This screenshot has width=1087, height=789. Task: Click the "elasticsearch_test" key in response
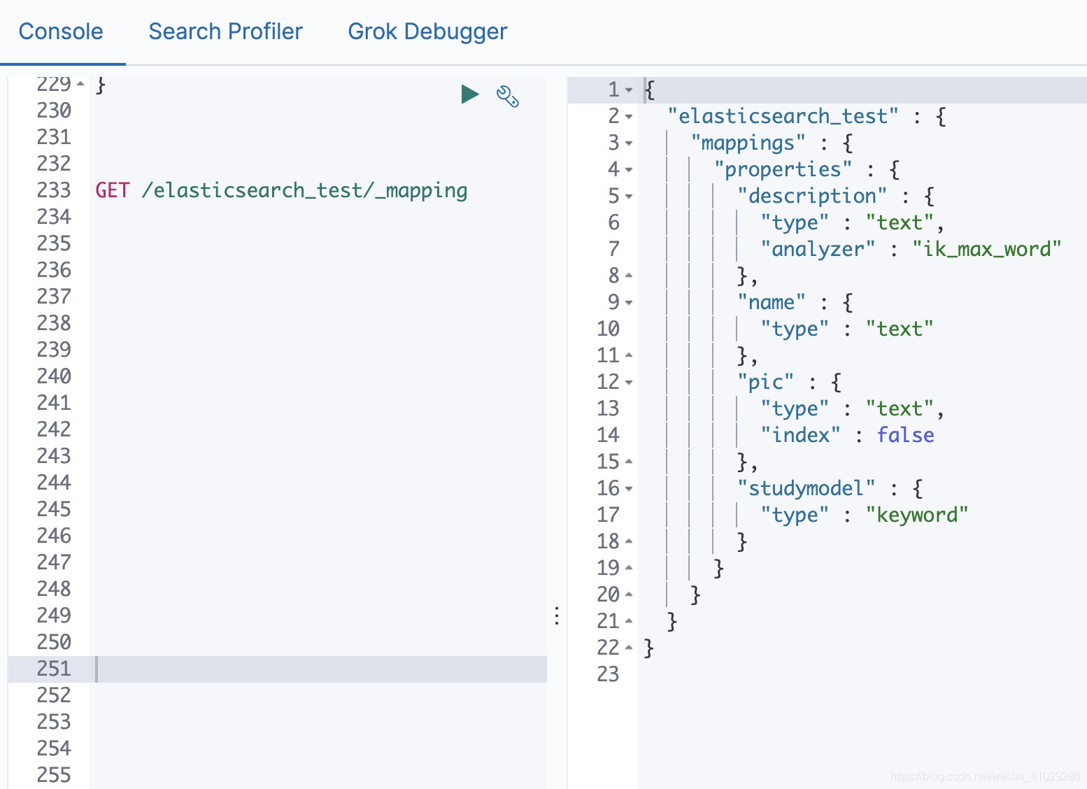click(783, 116)
